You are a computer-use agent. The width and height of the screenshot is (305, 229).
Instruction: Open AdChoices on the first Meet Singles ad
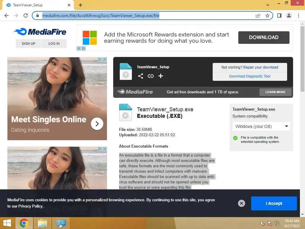point(100,59)
